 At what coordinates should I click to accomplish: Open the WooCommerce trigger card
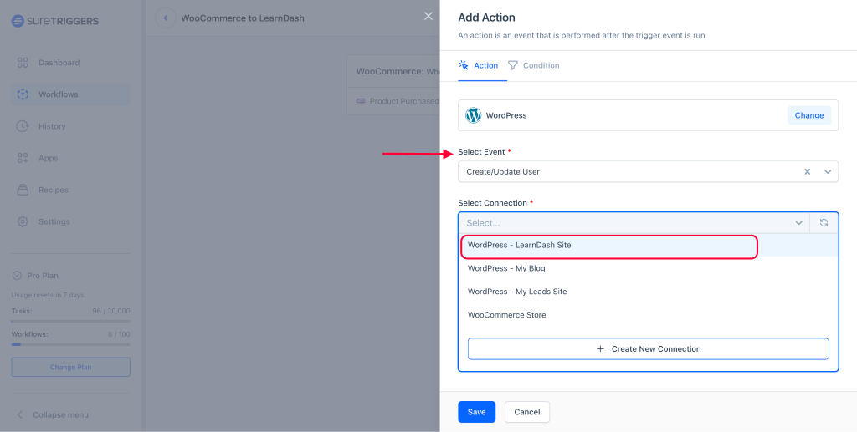(x=393, y=84)
